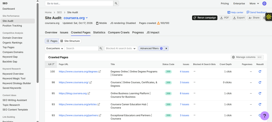Click the Send feedback chat icon
The height and width of the screenshot is (122, 272).
point(248,12)
